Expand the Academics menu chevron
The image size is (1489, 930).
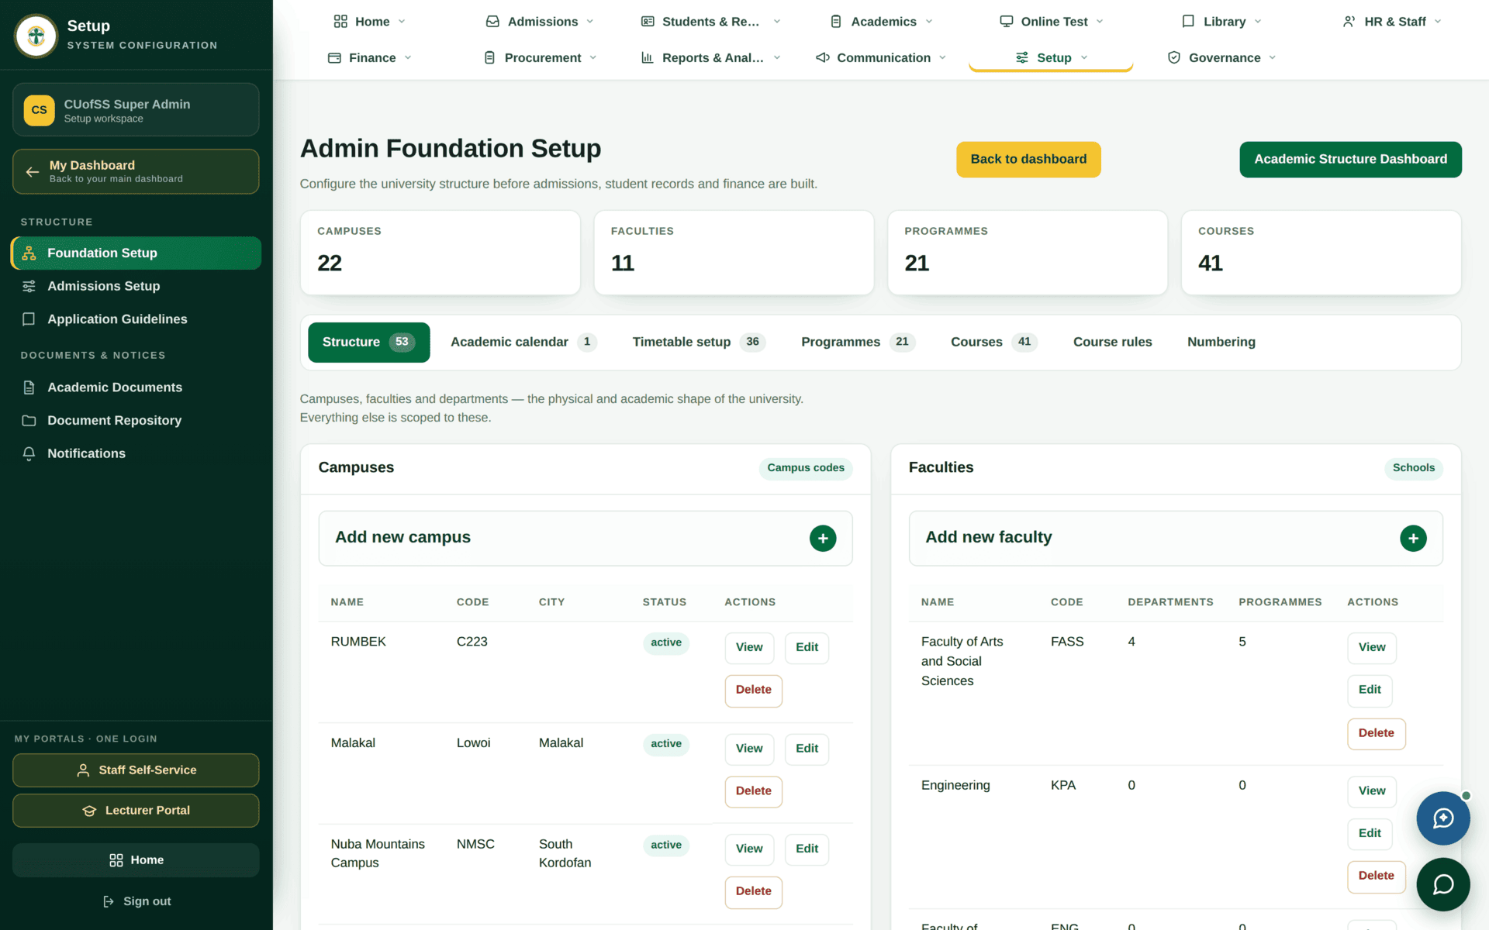pyautogui.click(x=929, y=22)
